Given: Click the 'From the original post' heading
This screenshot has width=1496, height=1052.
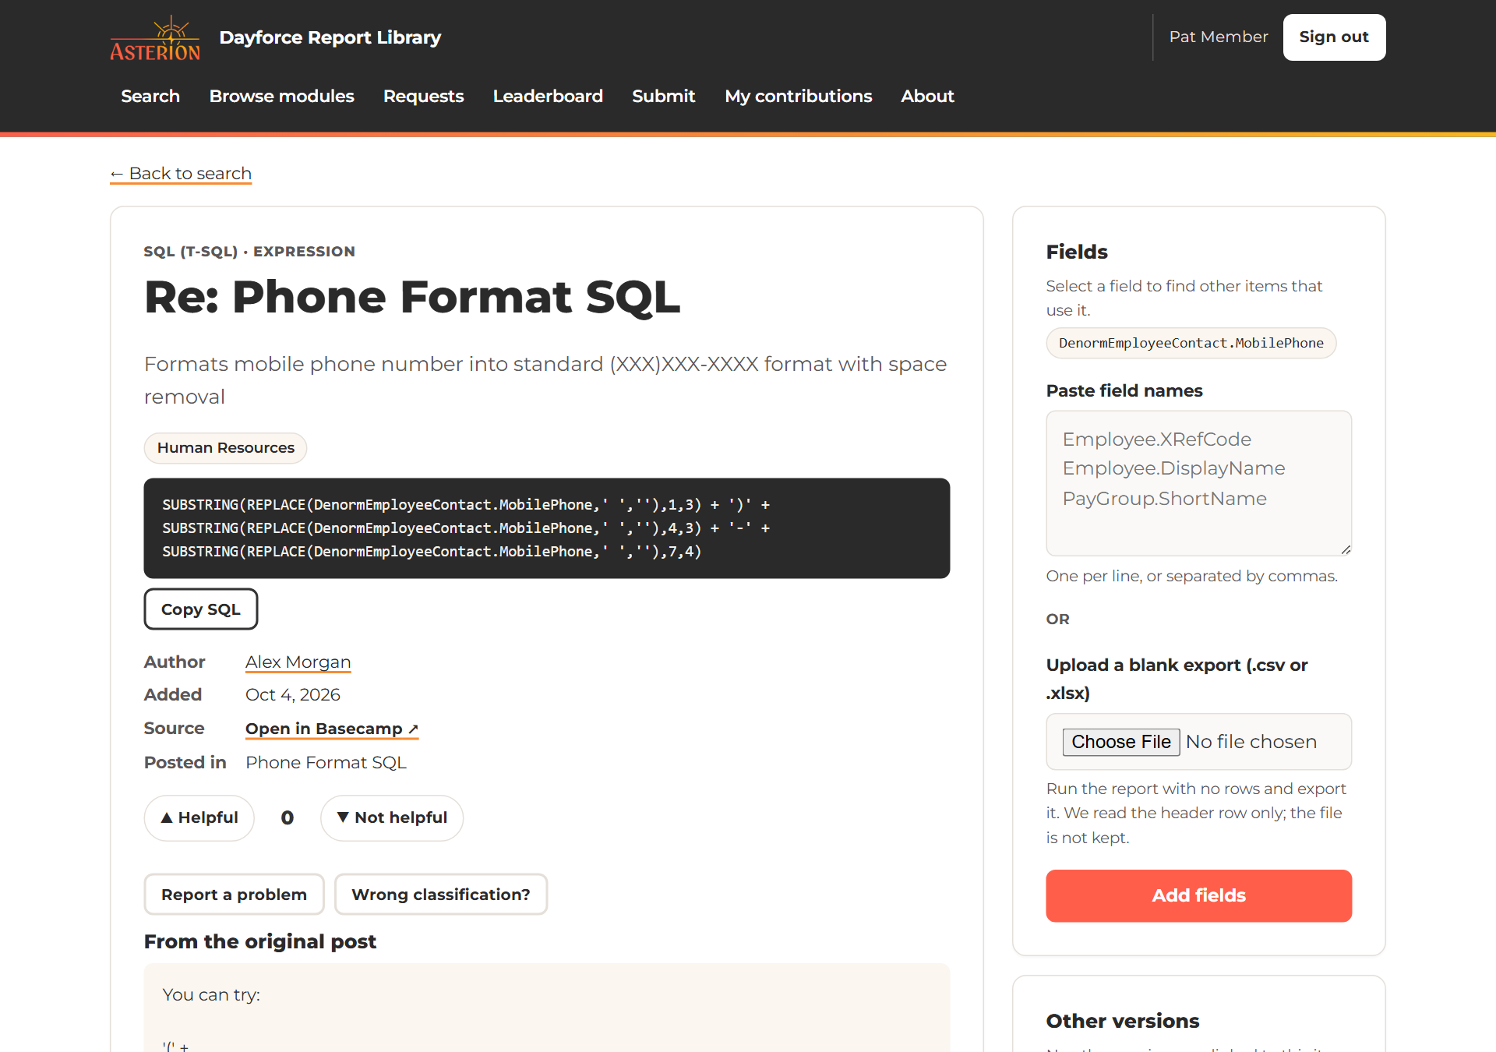Looking at the screenshot, I should [260, 941].
